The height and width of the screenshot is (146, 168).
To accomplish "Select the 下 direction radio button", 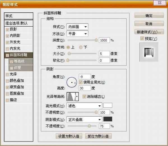I will [x=81, y=47].
